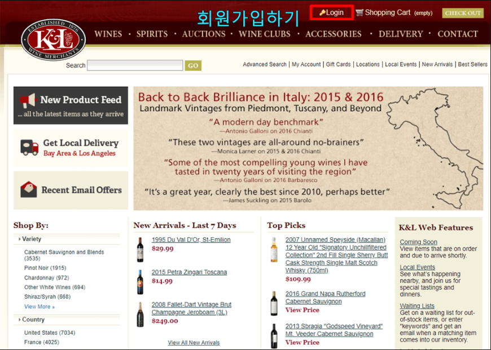
Task: Open the Waiting Lists link
Action: tap(417, 305)
